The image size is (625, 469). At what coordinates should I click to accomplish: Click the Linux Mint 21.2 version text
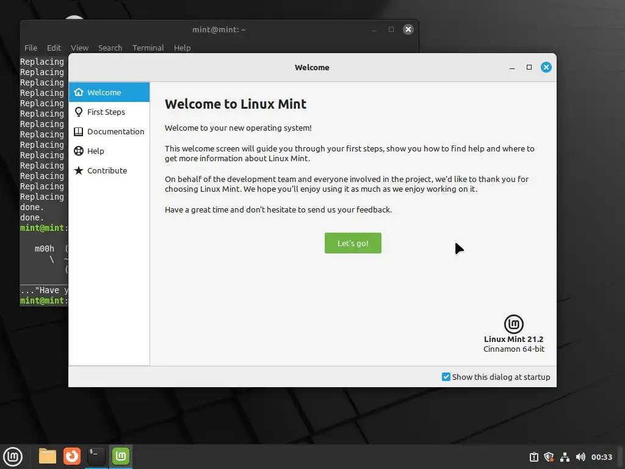513,339
